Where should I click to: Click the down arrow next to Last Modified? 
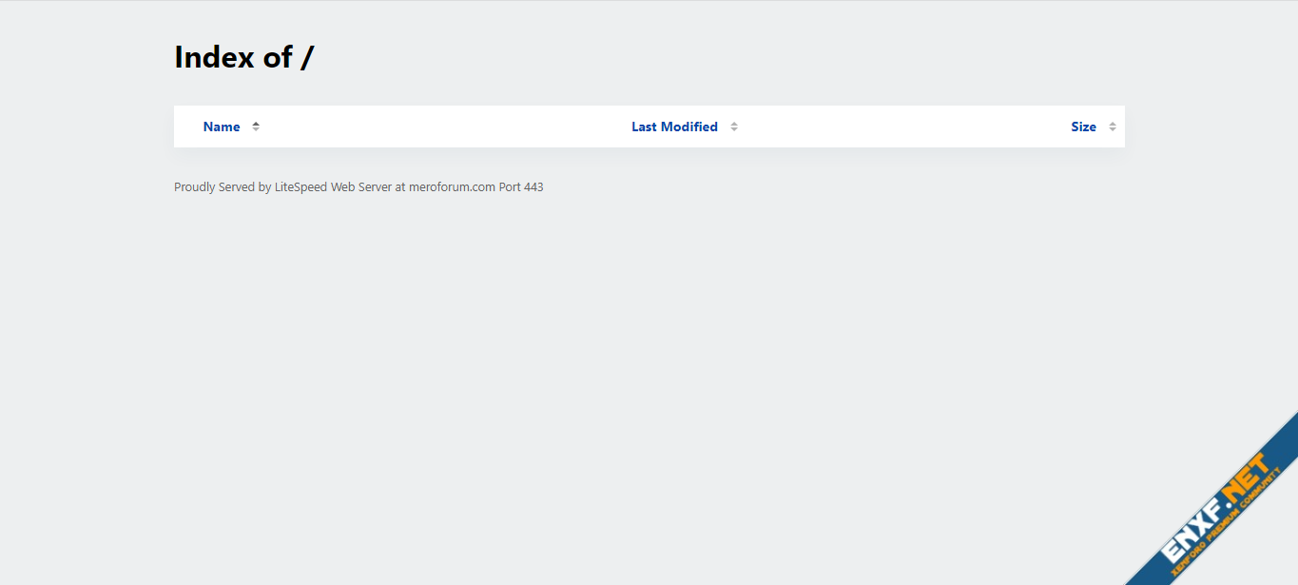[734, 129]
